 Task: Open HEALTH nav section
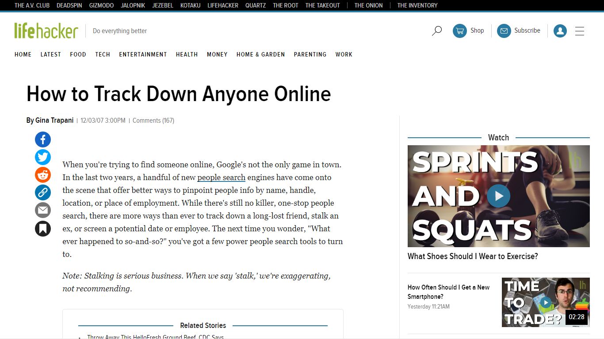point(187,54)
